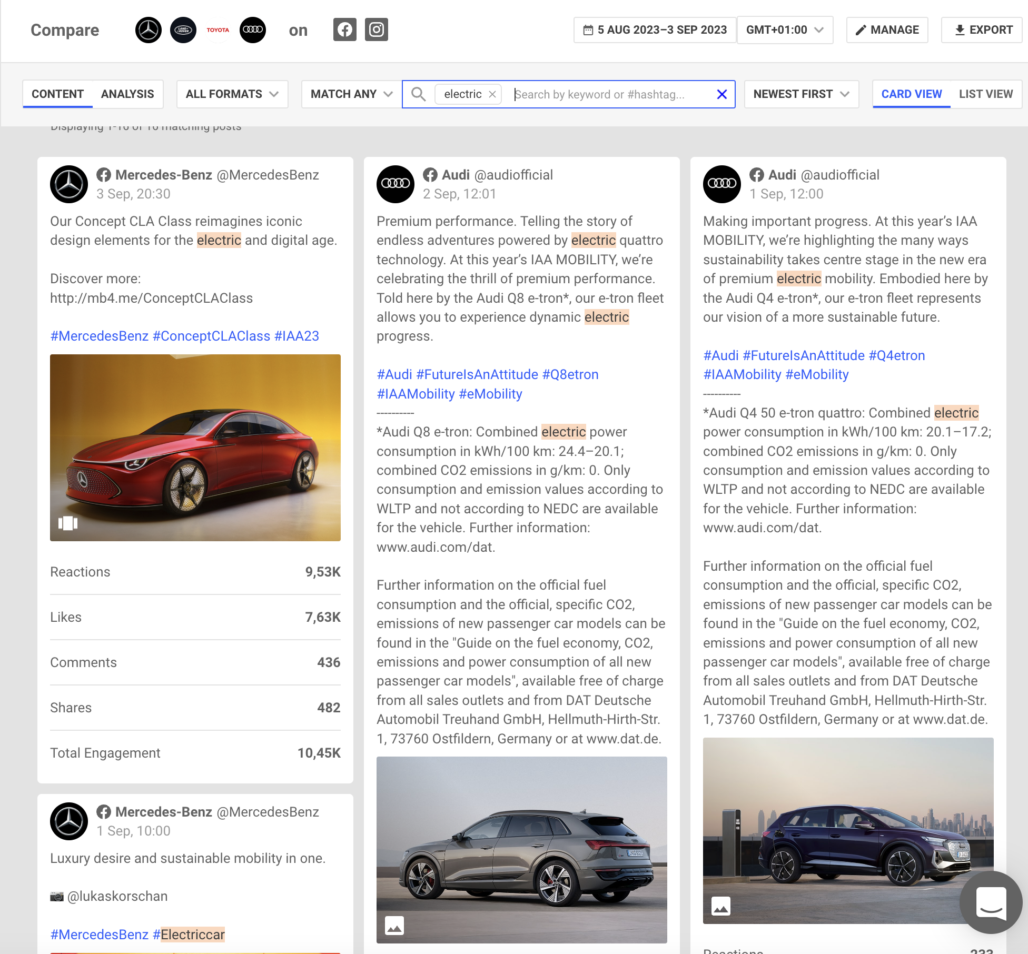
Task: Click the EXPORT button
Action: tap(982, 30)
